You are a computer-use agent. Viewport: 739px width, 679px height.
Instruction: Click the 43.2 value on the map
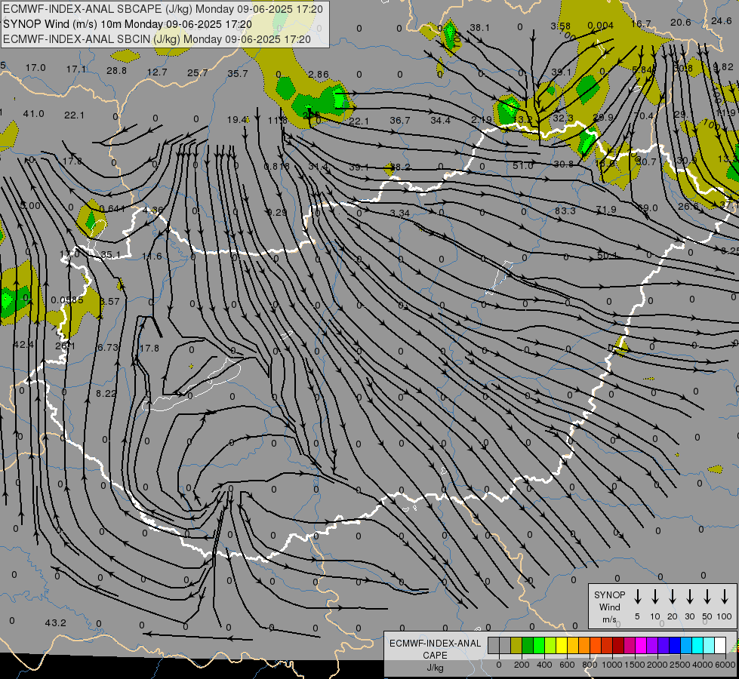(x=56, y=622)
